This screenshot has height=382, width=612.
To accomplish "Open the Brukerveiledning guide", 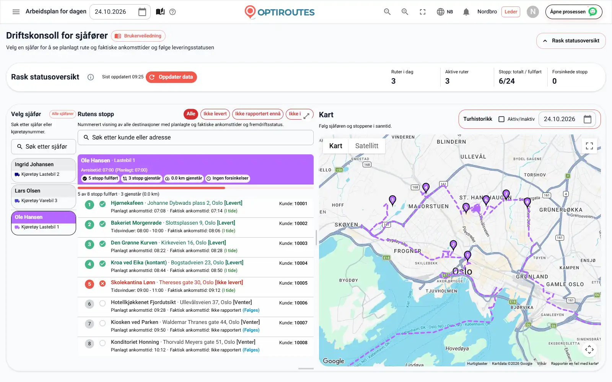I will (138, 36).
